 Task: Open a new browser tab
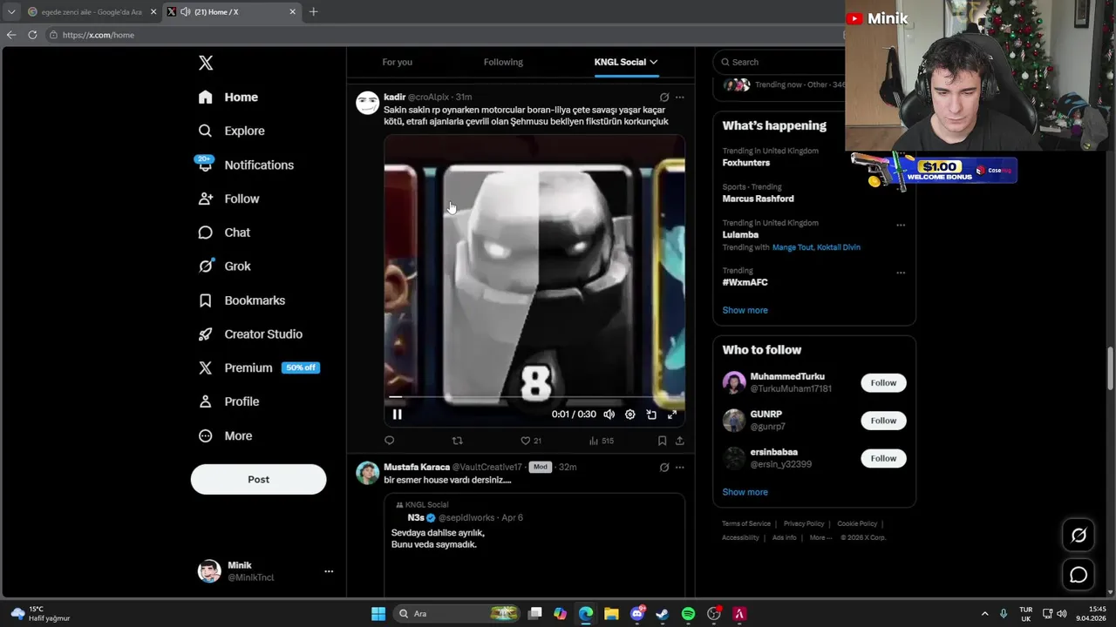click(313, 12)
